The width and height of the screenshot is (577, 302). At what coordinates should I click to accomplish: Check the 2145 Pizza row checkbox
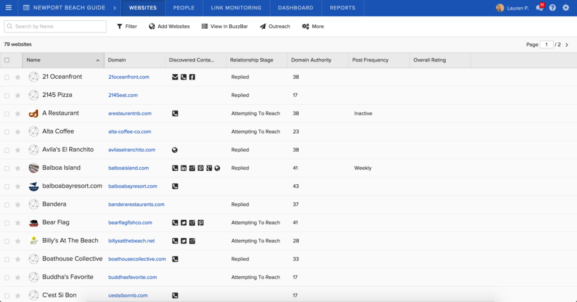click(x=7, y=96)
